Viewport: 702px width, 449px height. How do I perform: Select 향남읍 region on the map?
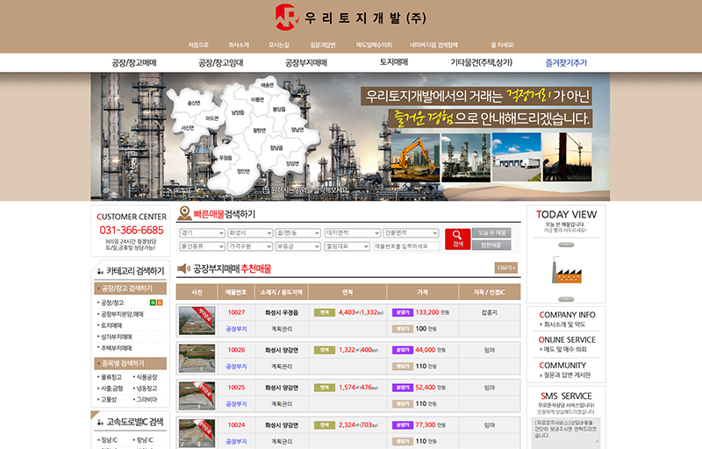coord(276,148)
